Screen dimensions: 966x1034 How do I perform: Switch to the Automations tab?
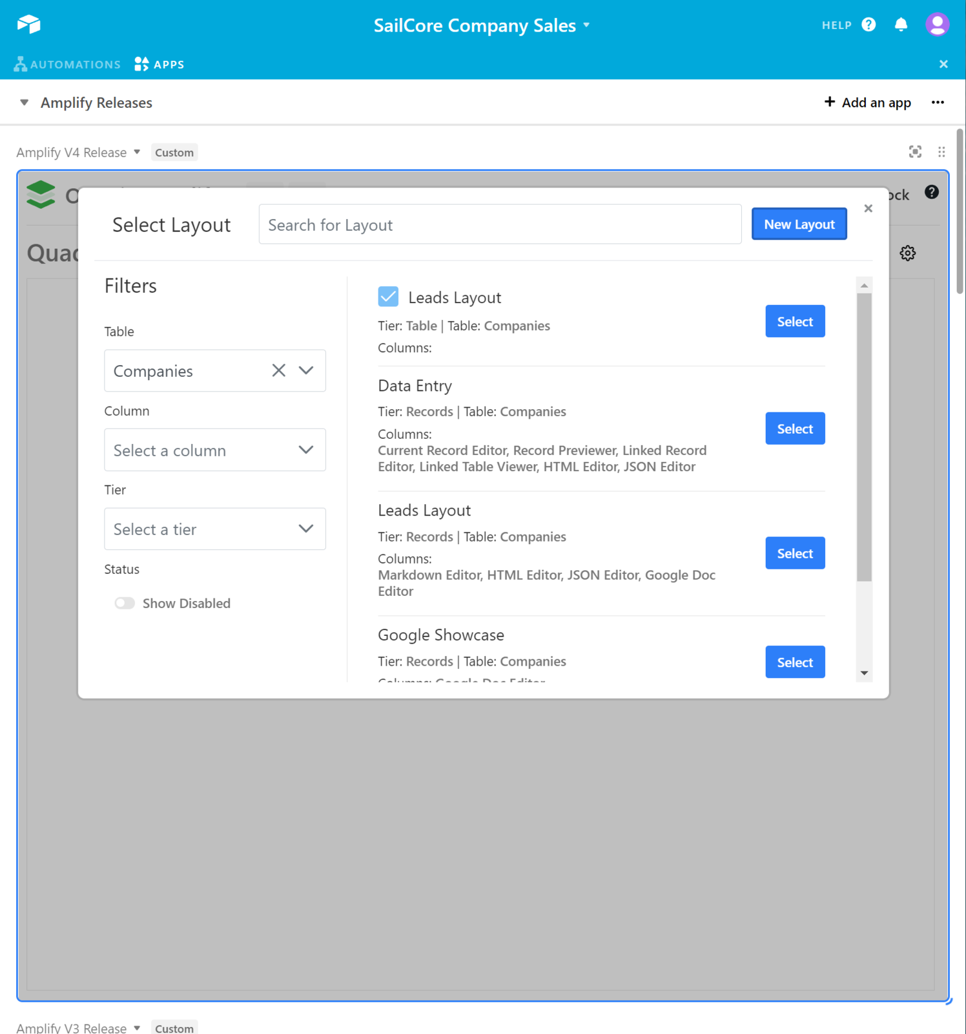[67, 64]
